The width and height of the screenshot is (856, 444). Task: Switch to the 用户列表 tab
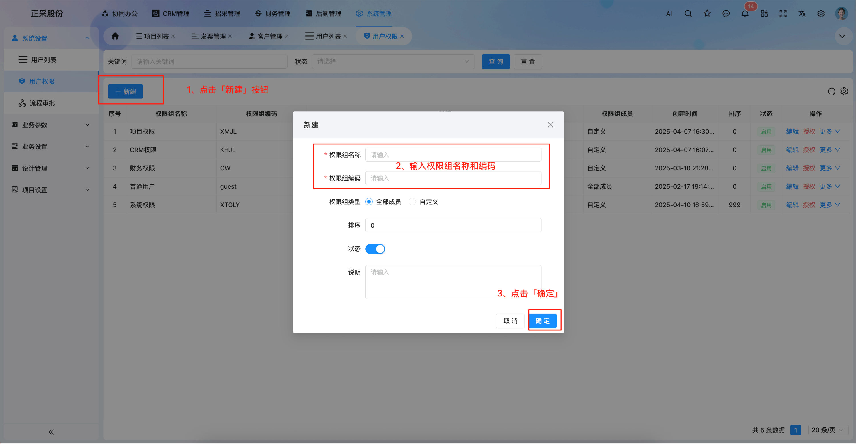[x=328, y=36]
